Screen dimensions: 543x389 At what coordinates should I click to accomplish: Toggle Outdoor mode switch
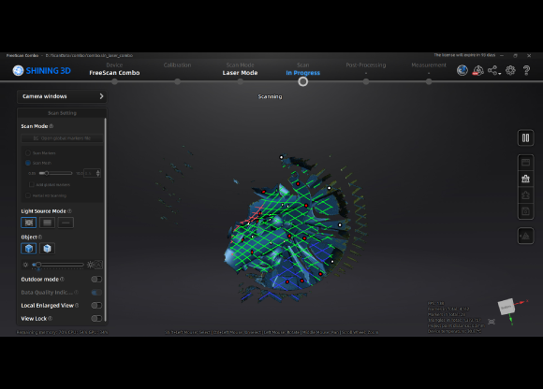pyautogui.click(x=96, y=279)
